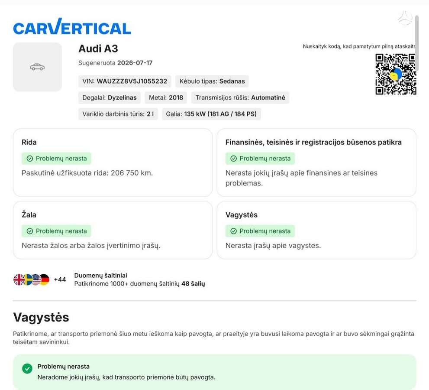The height and width of the screenshot is (390, 429).
Task: Click the page vertical scrollbar
Action: (417, 42)
